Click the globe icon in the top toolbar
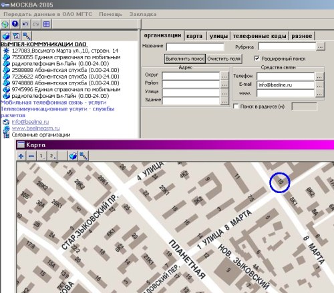The width and height of the screenshot is (334, 293). 5,24
